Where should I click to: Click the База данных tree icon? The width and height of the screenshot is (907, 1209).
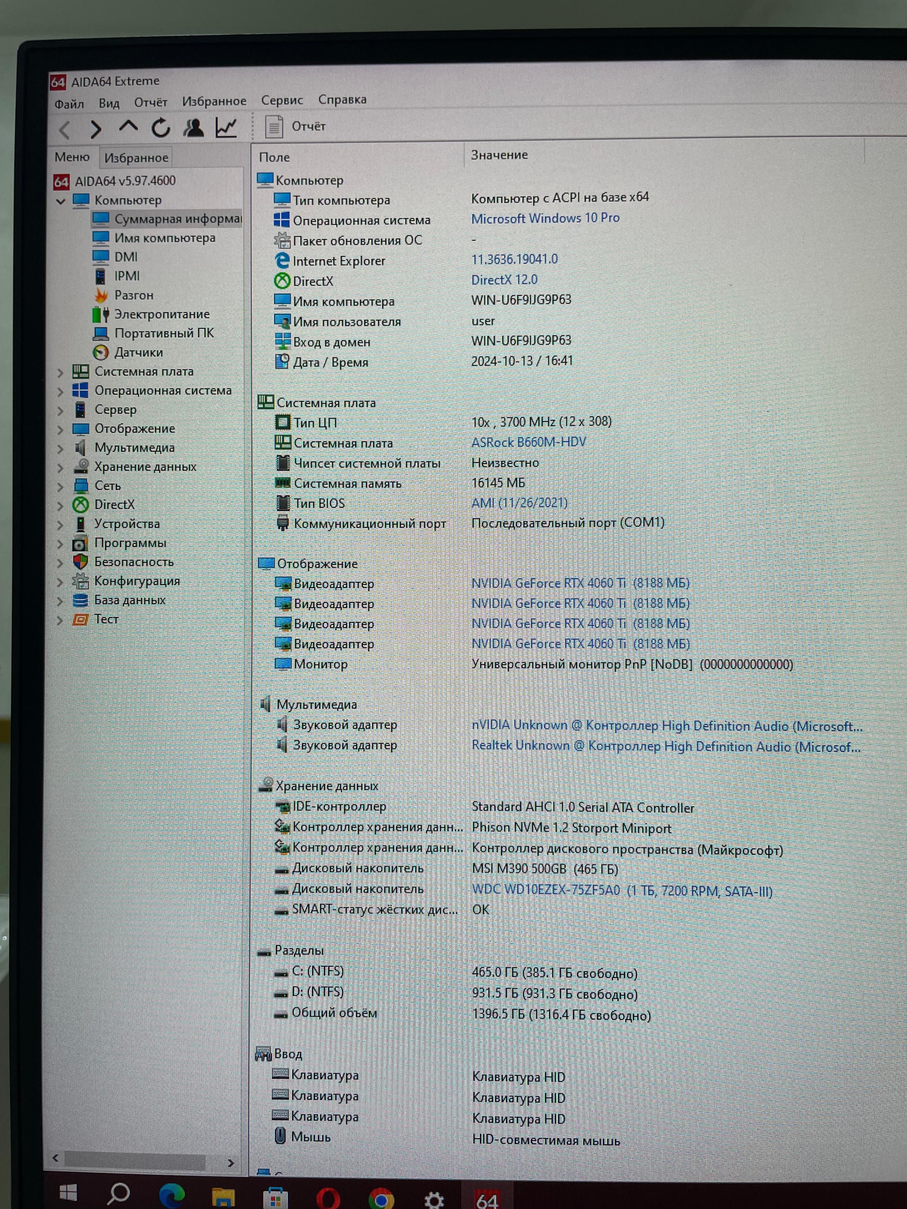tap(80, 601)
